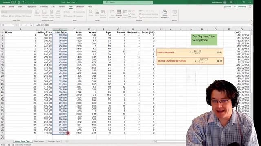Switch to the Data ribbon tab
Image resolution: width=261 pixels, height=146 pixels.
coord(53,7)
